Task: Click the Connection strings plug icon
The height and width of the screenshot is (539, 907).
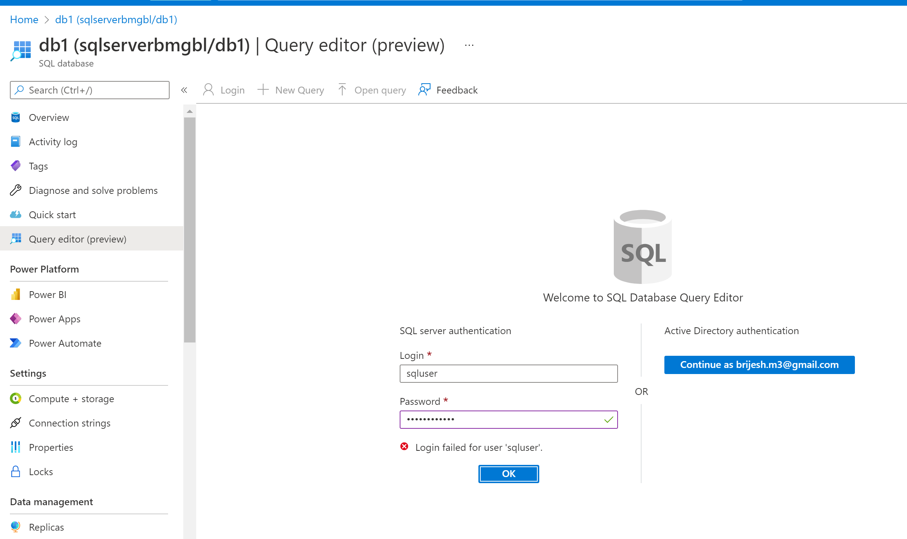Action: [16, 423]
